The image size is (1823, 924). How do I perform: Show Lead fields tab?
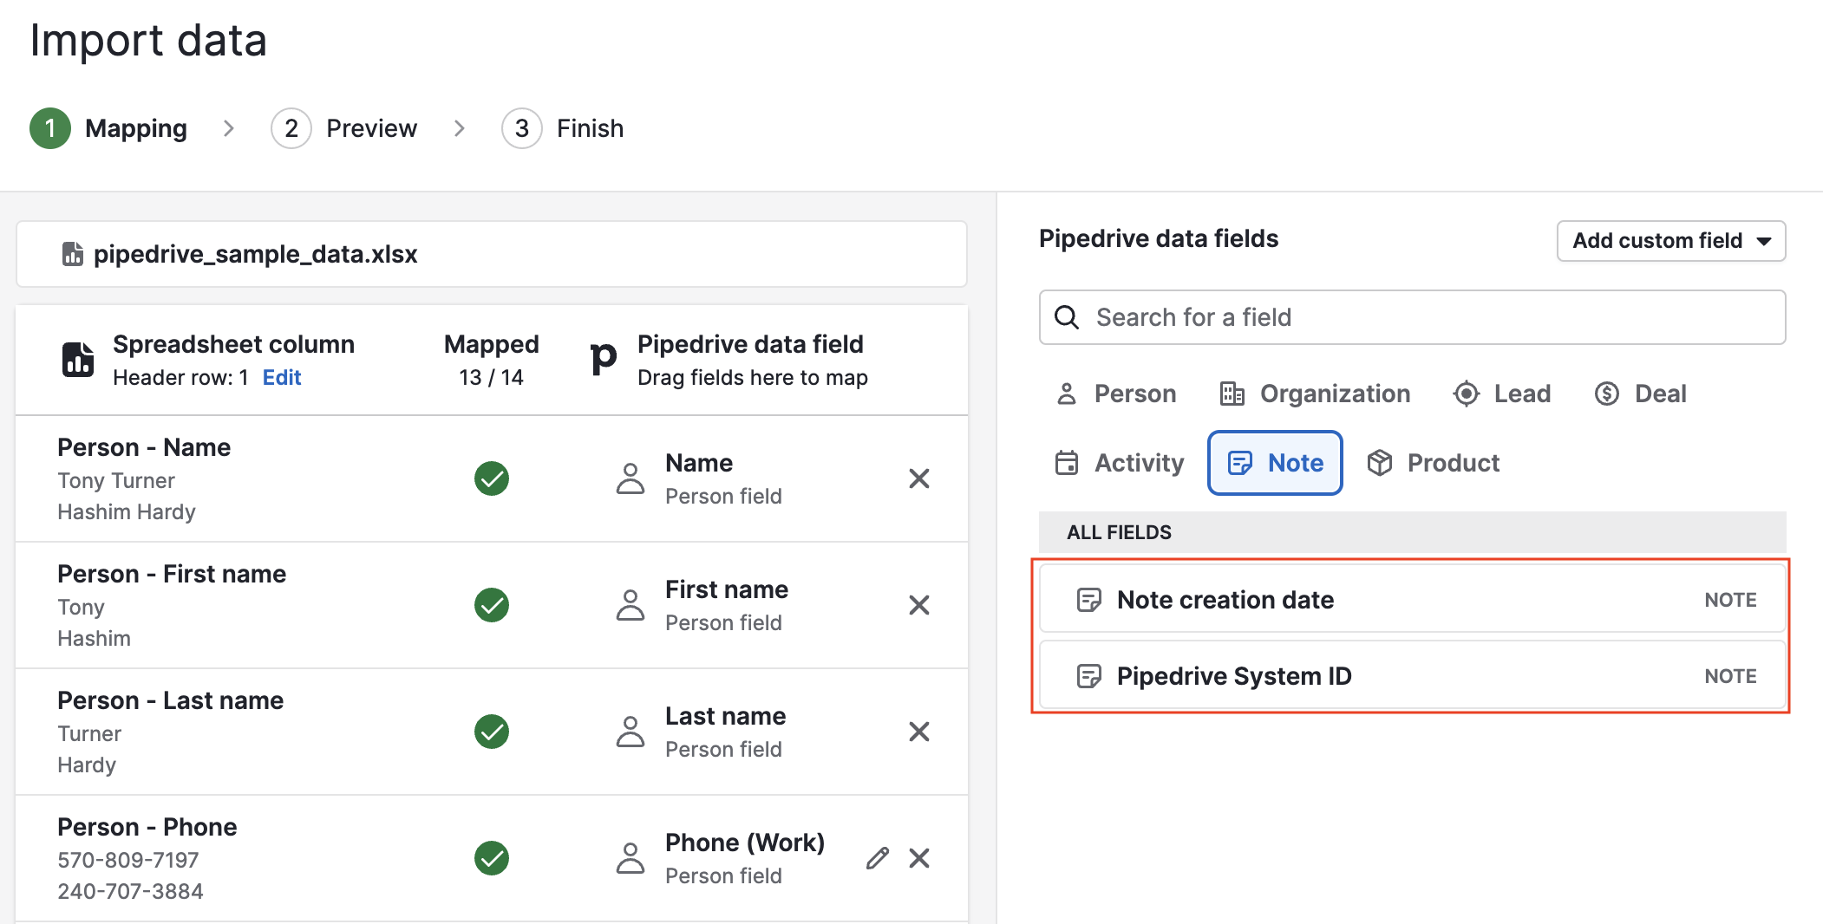(1502, 394)
